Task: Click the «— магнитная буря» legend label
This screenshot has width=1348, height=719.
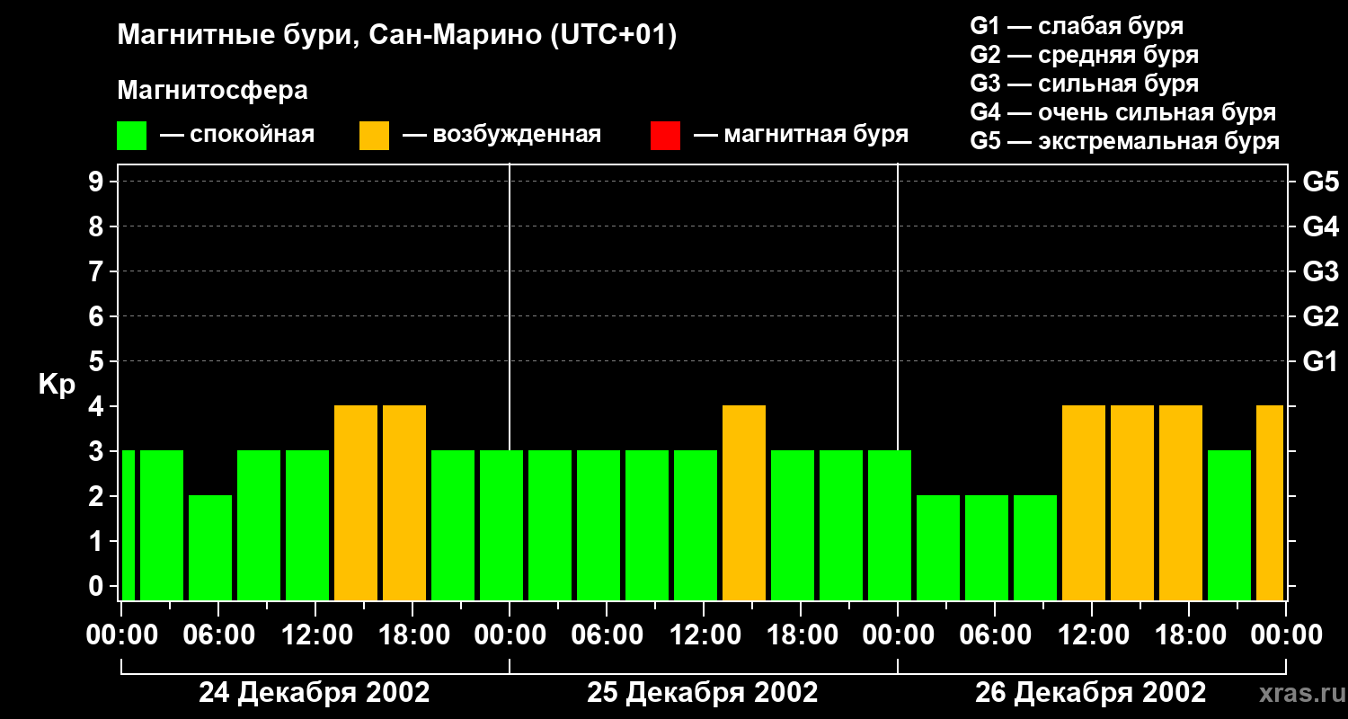Action: click(802, 135)
